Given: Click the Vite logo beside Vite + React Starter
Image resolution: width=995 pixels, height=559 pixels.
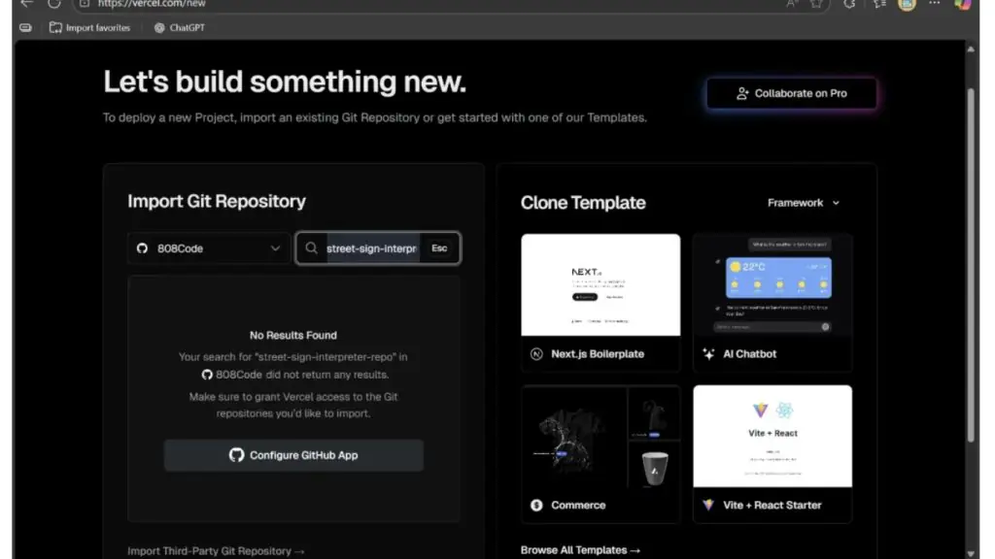Looking at the screenshot, I should [708, 505].
